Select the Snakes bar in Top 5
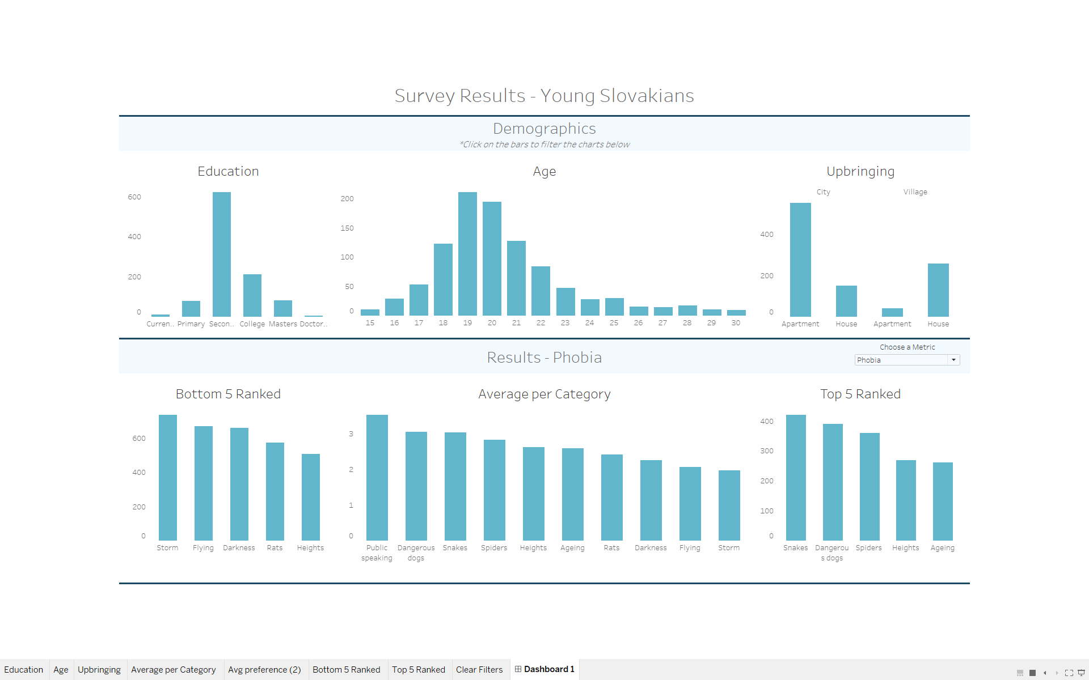The image size is (1089, 680). [x=796, y=479]
